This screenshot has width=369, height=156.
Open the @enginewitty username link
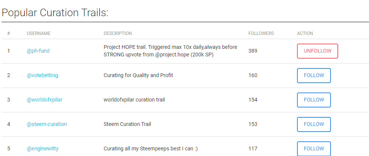click(x=43, y=149)
